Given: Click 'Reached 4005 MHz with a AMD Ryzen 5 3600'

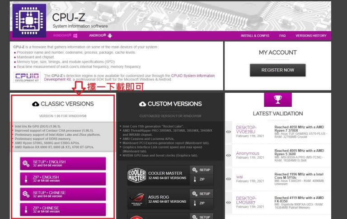Looking at the screenshot, I should click(299, 152).
